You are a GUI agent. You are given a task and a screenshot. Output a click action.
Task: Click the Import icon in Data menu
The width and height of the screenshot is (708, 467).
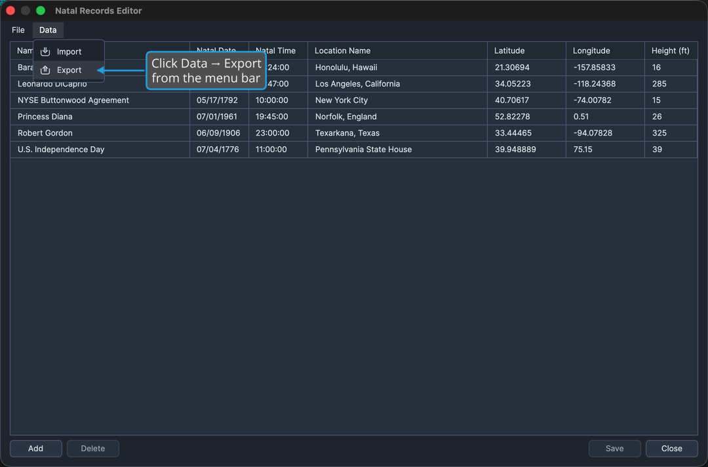(45, 51)
